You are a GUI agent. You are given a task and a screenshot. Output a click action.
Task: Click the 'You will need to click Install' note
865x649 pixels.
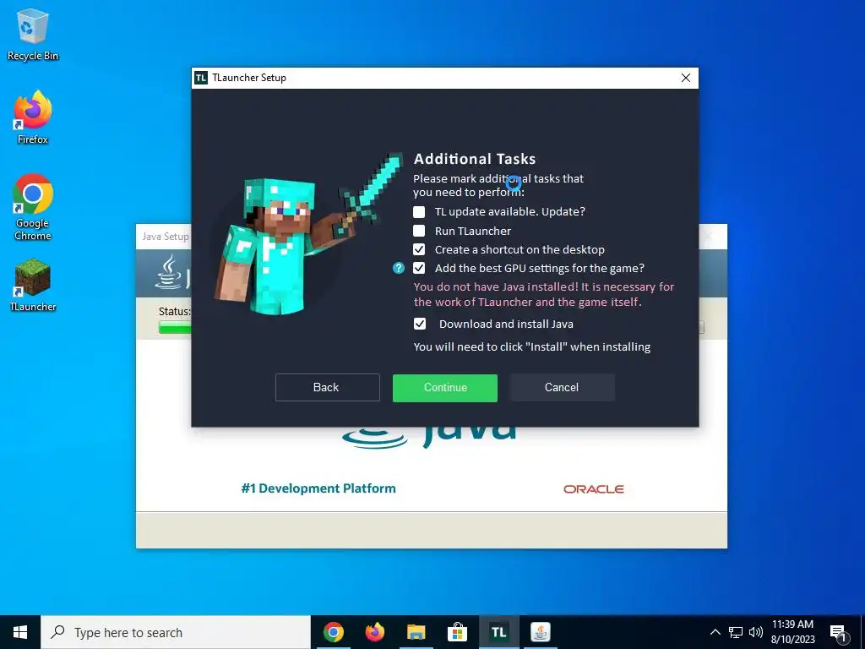[532, 347]
